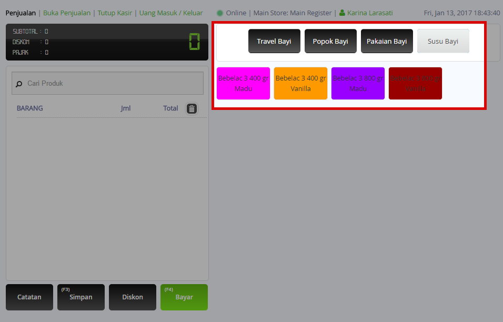Go to Tutup Kasir
Viewport: 503px width, 322px height.
[x=115, y=13]
